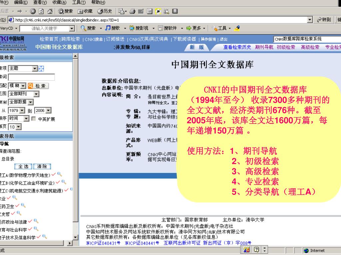Open the 查看(V) menu
Image resolution: width=341 pixels, height=255 pixels.
(x=40, y=2)
